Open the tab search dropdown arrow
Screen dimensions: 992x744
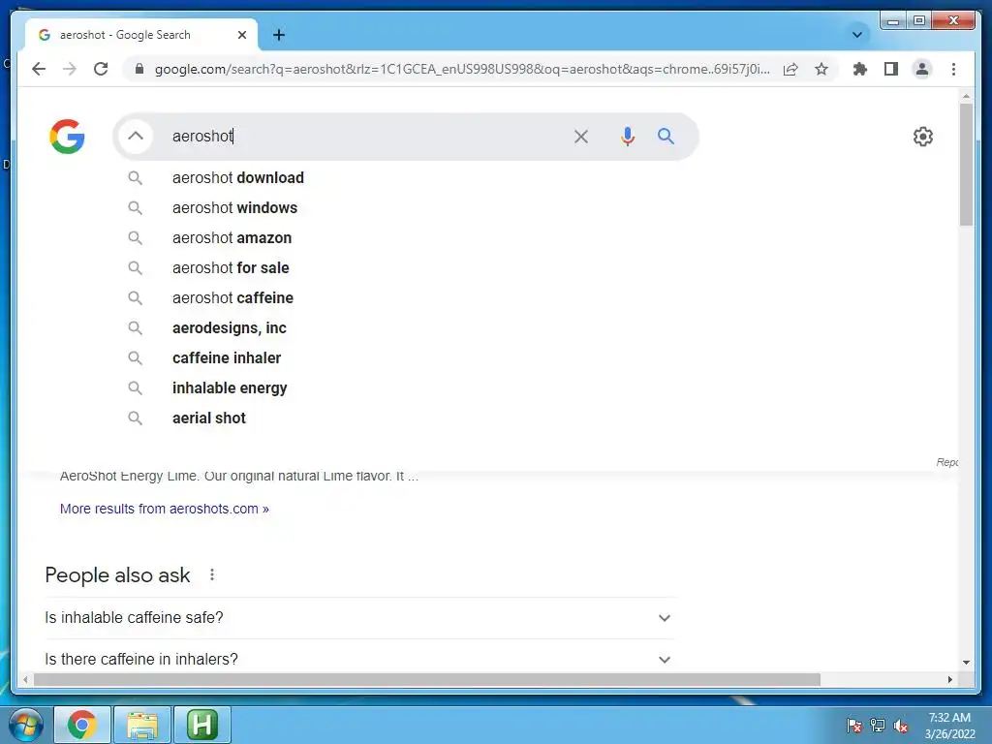pyautogui.click(x=857, y=35)
